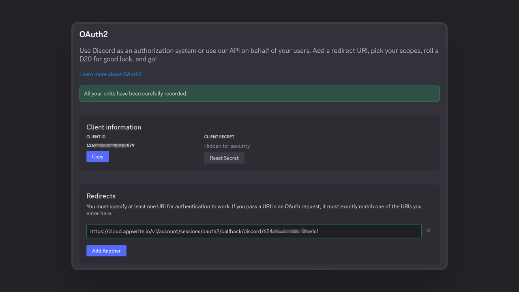Viewport: 519px width, 292px height.
Task: Open Learn more about OAuth2 link
Action: (110, 74)
